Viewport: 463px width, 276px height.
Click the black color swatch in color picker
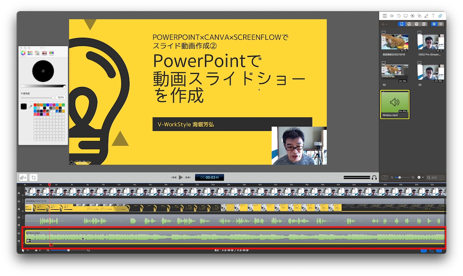pyautogui.click(x=24, y=107)
